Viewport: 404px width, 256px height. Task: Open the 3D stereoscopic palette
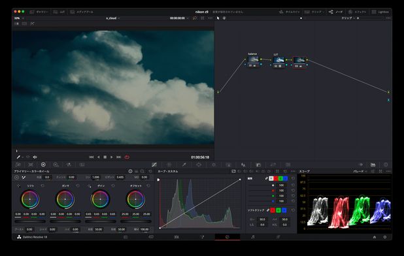pyautogui.click(x=288, y=165)
